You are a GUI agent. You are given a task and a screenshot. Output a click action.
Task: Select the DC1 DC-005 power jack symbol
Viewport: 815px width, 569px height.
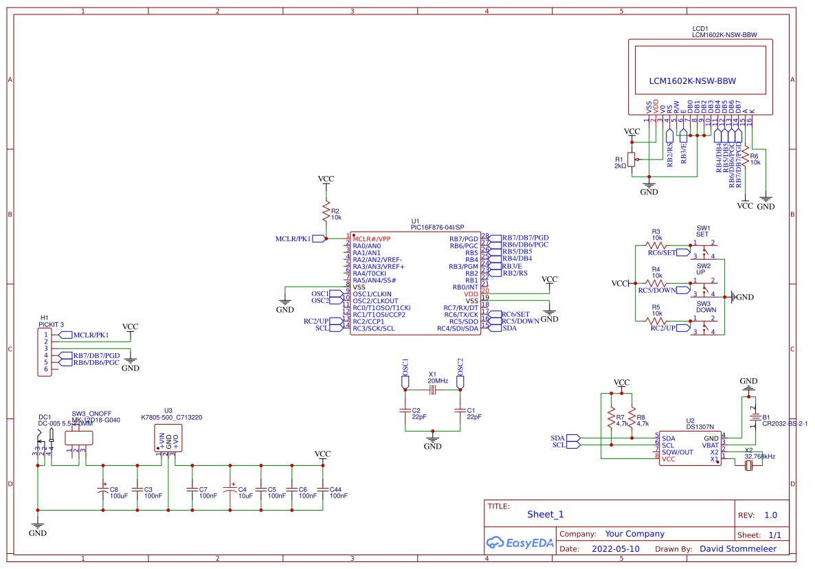point(44,442)
